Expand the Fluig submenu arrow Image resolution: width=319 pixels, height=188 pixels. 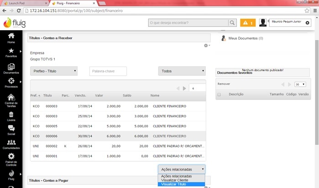(21, 174)
